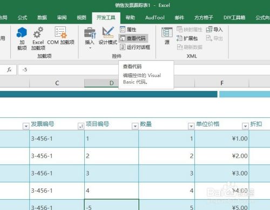Viewport: 270px width, 210px height.
Task: Open filter dropdown for 数量
Action: 191,126
